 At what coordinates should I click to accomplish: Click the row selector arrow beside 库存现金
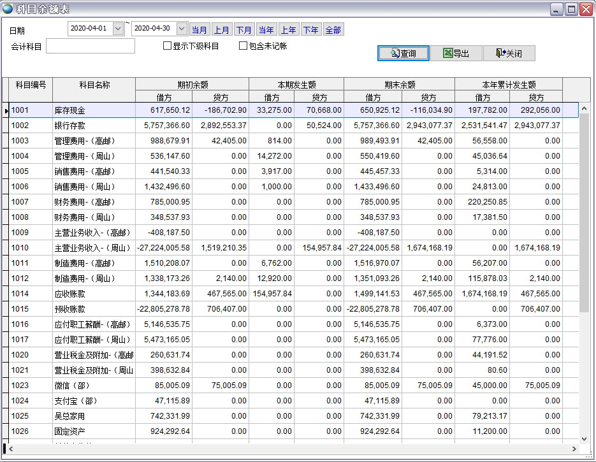[x=6, y=110]
